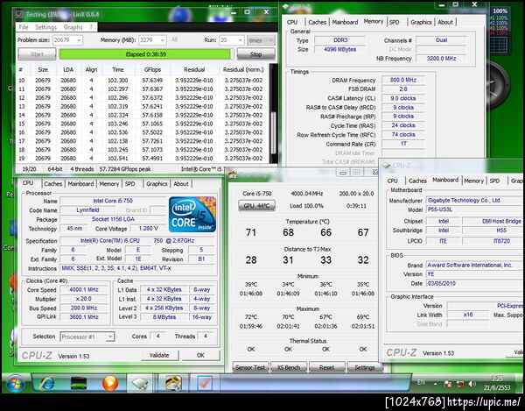Click the BIOS Date value 03/05/2010

[x=475, y=284]
